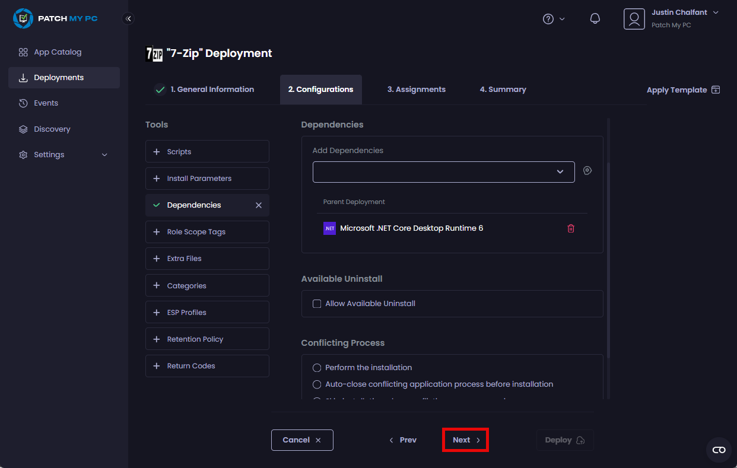Select Auto-close conflicting application process option
The image size is (737, 468).
(317, 384)
